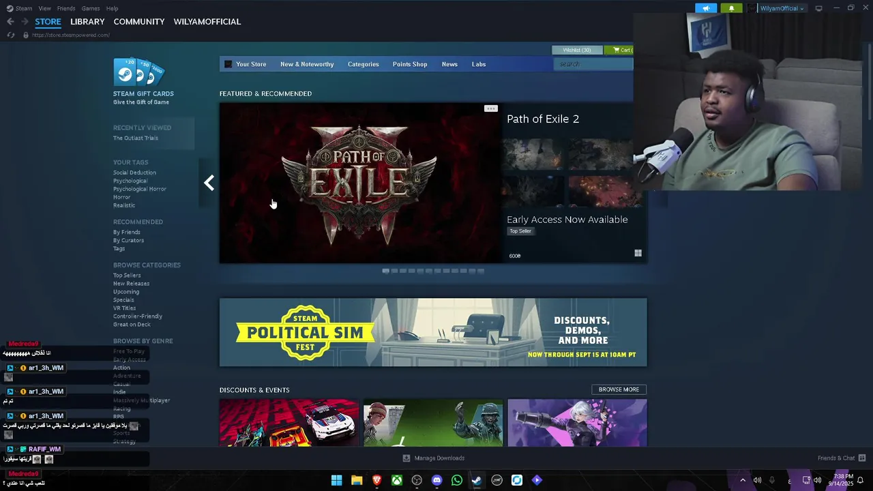Screen dimensions: 873x491
Task: Open the News page
Action: pos(449,64)
